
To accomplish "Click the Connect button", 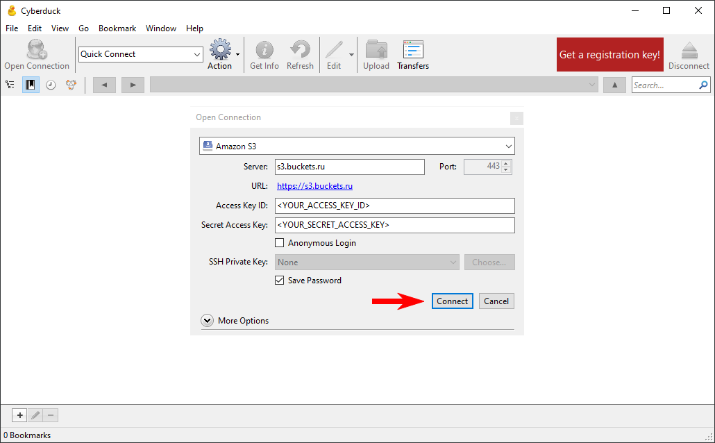I will (453, 301).
